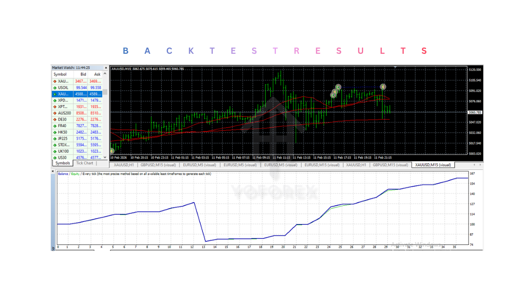
Task: Click the up-arrow icon on highlighted XAUUSD row
Action: (55, 94)
